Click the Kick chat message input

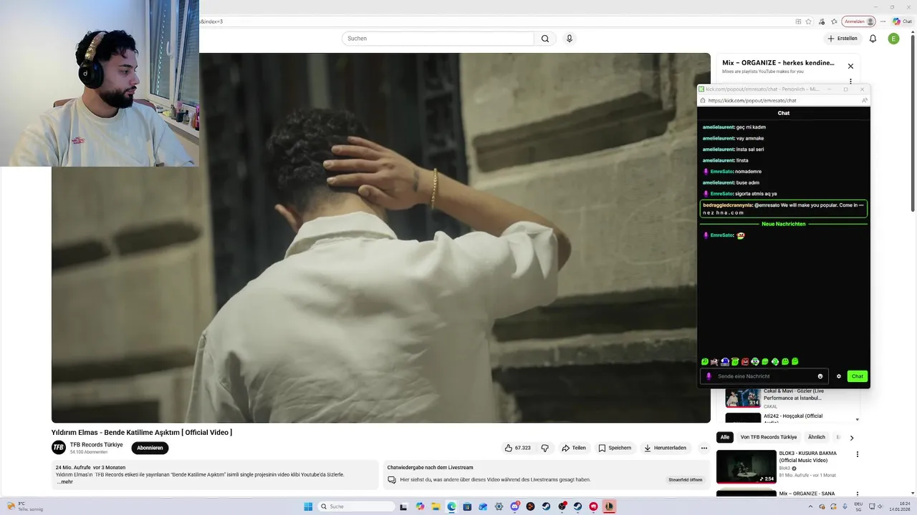764,376
